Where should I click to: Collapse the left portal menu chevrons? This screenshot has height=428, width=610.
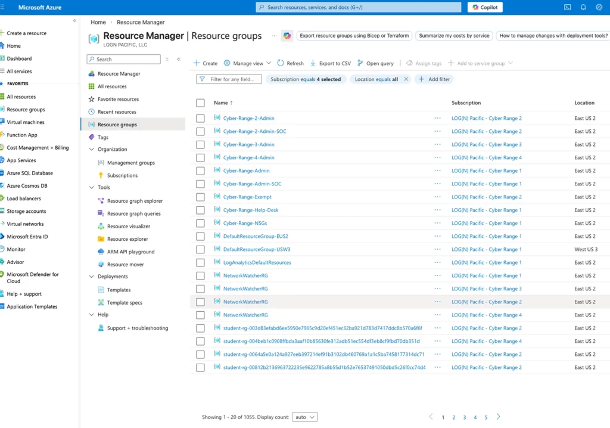click(74, 21)
